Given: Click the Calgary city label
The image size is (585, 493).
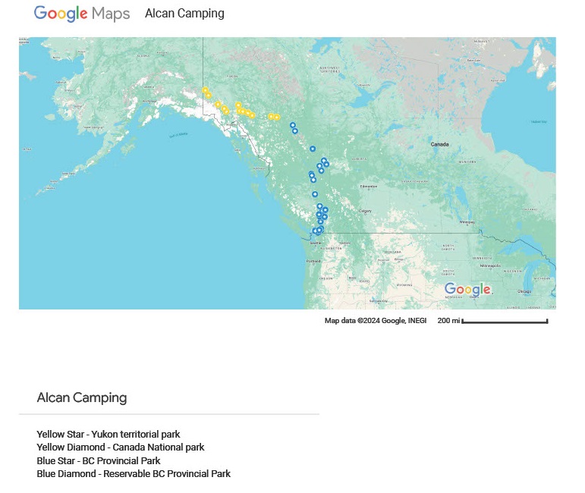Looking at the screenshot, I should coord(365,211).
